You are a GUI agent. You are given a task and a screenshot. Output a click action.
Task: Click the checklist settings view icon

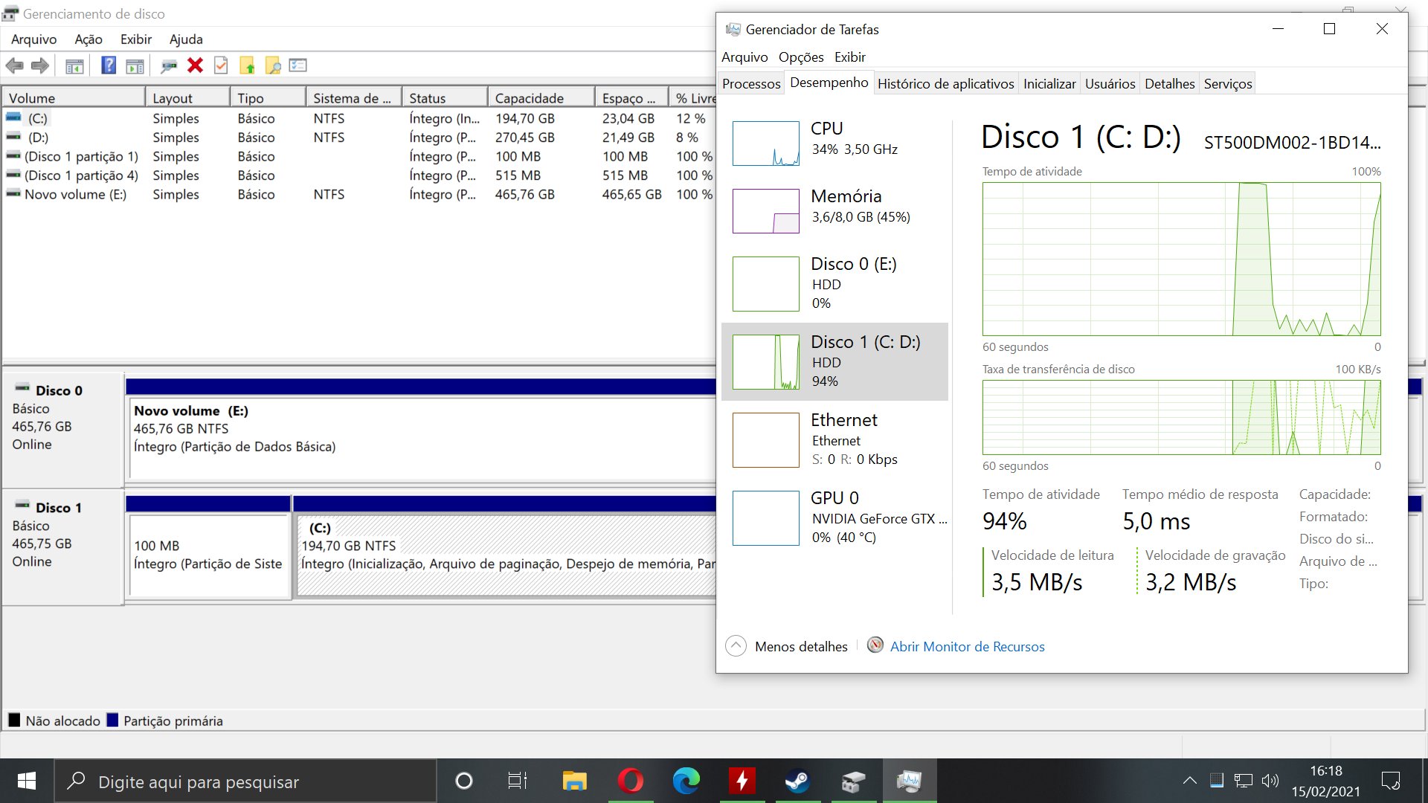coord(298,65)
